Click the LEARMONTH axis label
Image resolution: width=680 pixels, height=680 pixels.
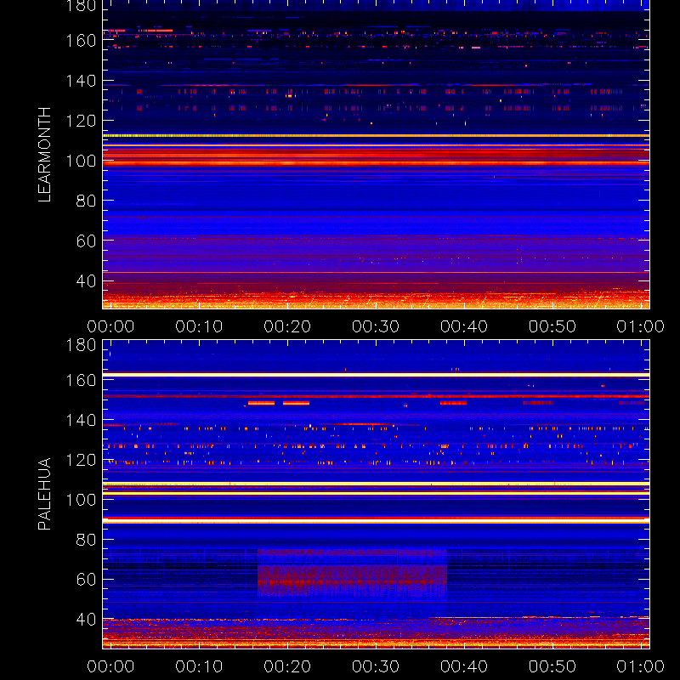(x=44, y=155)
